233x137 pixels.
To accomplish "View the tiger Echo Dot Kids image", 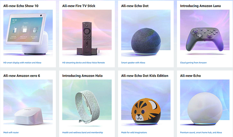I will click(x=146, y=103).
